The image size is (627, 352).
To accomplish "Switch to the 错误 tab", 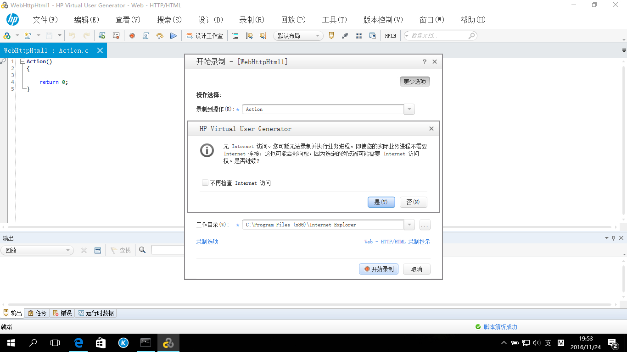I will [62, 313].
